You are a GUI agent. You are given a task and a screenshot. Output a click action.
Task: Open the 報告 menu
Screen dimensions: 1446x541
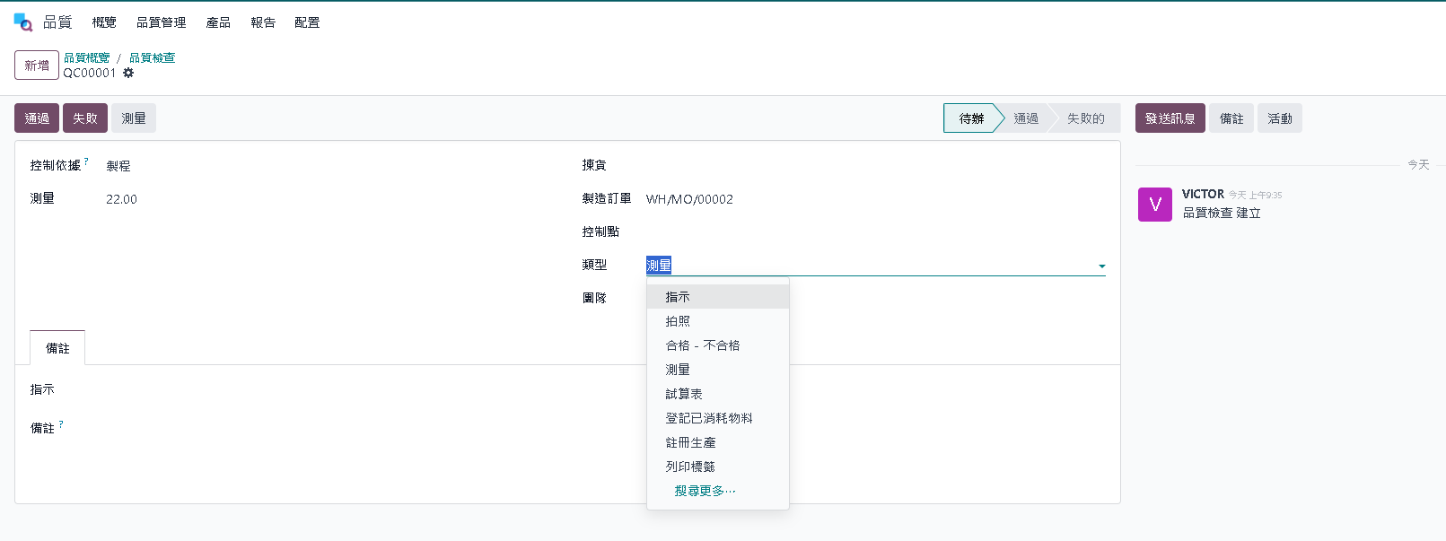point(263,22)
